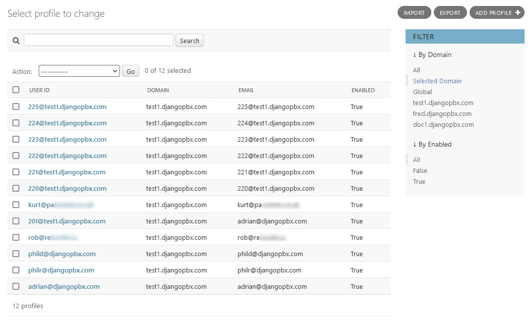531x323 pixels.
Task: Filter enabled status by False
Action: 420,170
